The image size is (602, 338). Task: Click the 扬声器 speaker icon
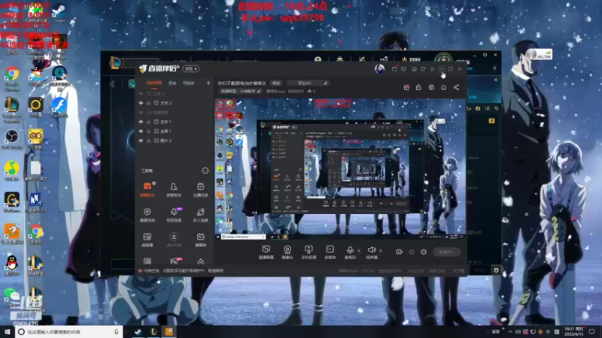371,250
